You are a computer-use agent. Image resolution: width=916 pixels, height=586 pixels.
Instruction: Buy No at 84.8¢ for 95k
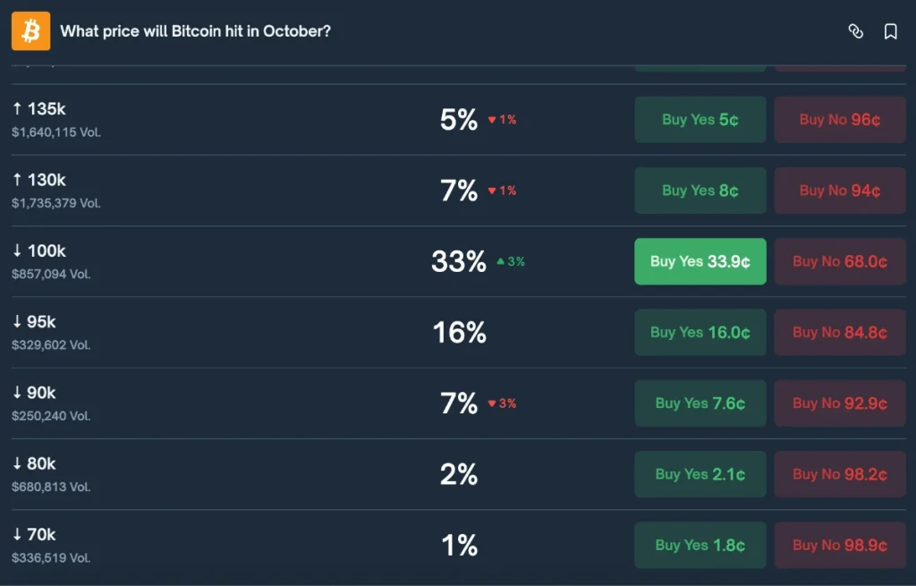coord(839,332)
